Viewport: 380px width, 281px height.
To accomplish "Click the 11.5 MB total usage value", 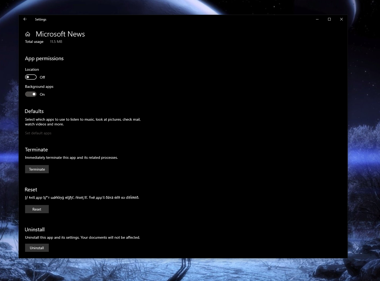I will 56,42.
